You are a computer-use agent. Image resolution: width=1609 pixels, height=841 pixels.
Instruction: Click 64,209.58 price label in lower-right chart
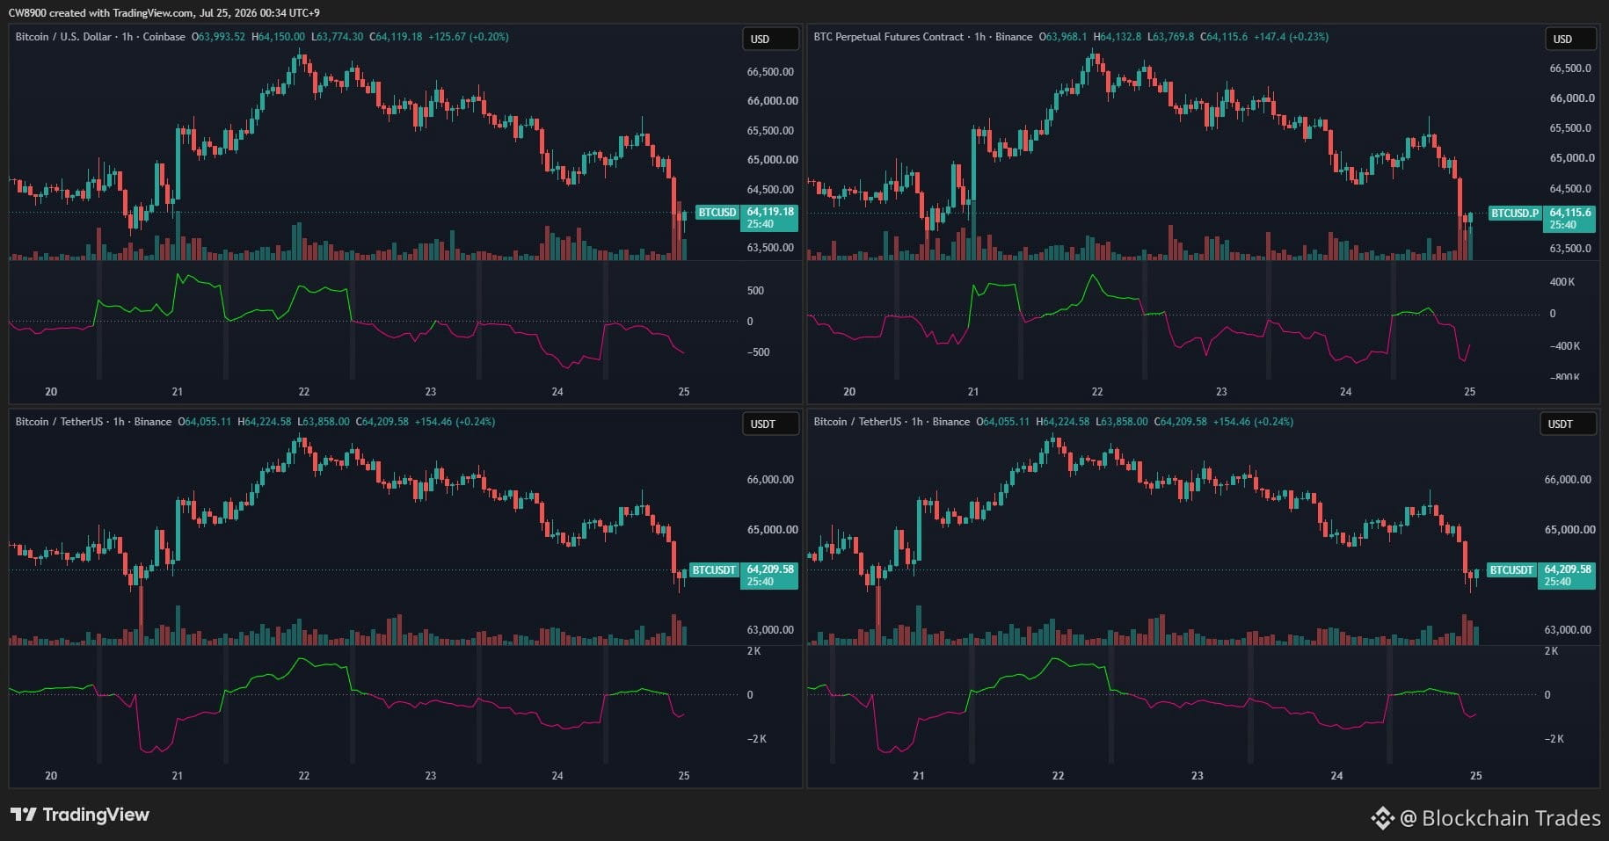pyautogui.click(x=1568, y=569)
